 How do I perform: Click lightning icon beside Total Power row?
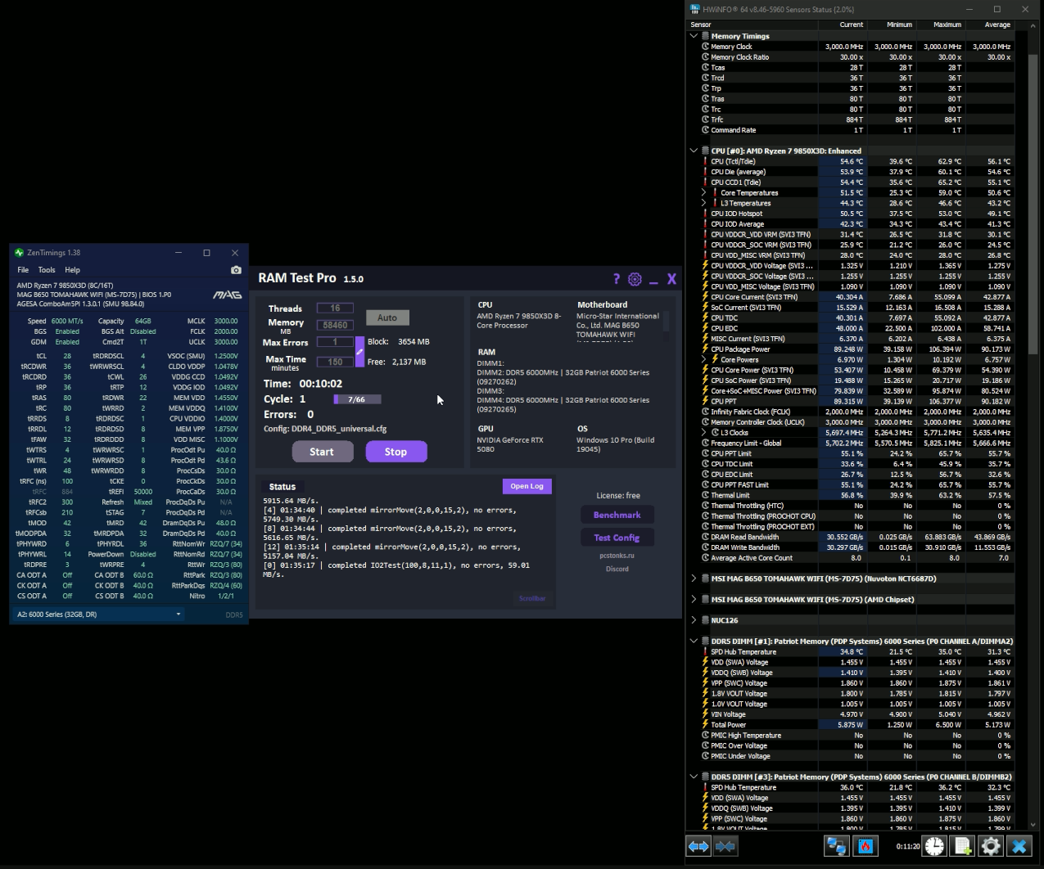(705, 725)
